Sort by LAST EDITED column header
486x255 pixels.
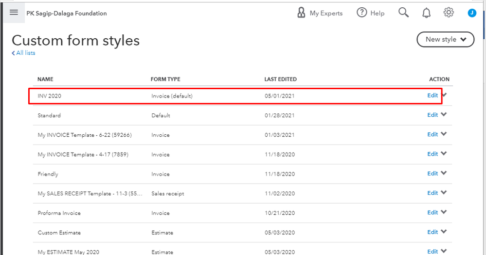click(x=280, y=79)
